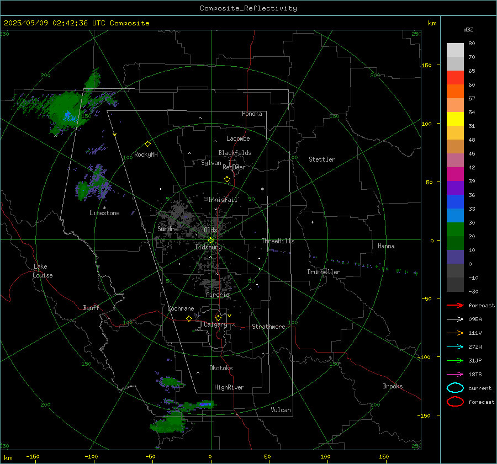Image resolution: width=497 pixels, height=464 pixels.
Task: Click the RockyMH label
Action: [146, 154]
